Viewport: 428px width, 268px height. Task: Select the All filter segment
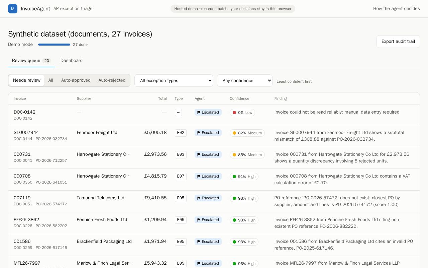tap(51, 80)
